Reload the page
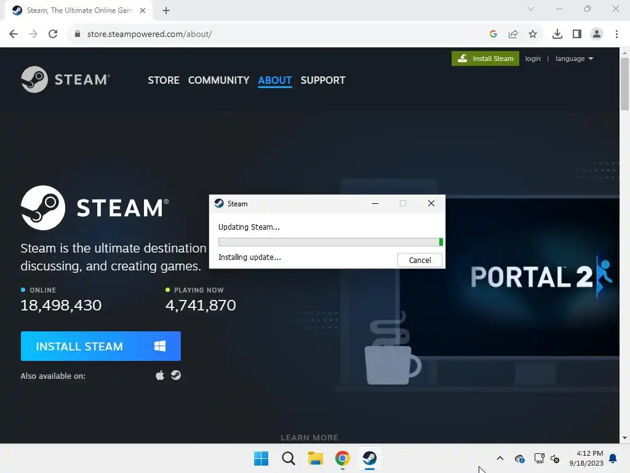Screen dimensions: 630x473 [x=53, y=34]
